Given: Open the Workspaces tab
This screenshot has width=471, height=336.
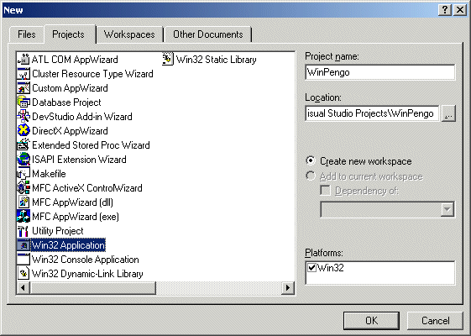Looking at the screenshot, I should 129,34.
